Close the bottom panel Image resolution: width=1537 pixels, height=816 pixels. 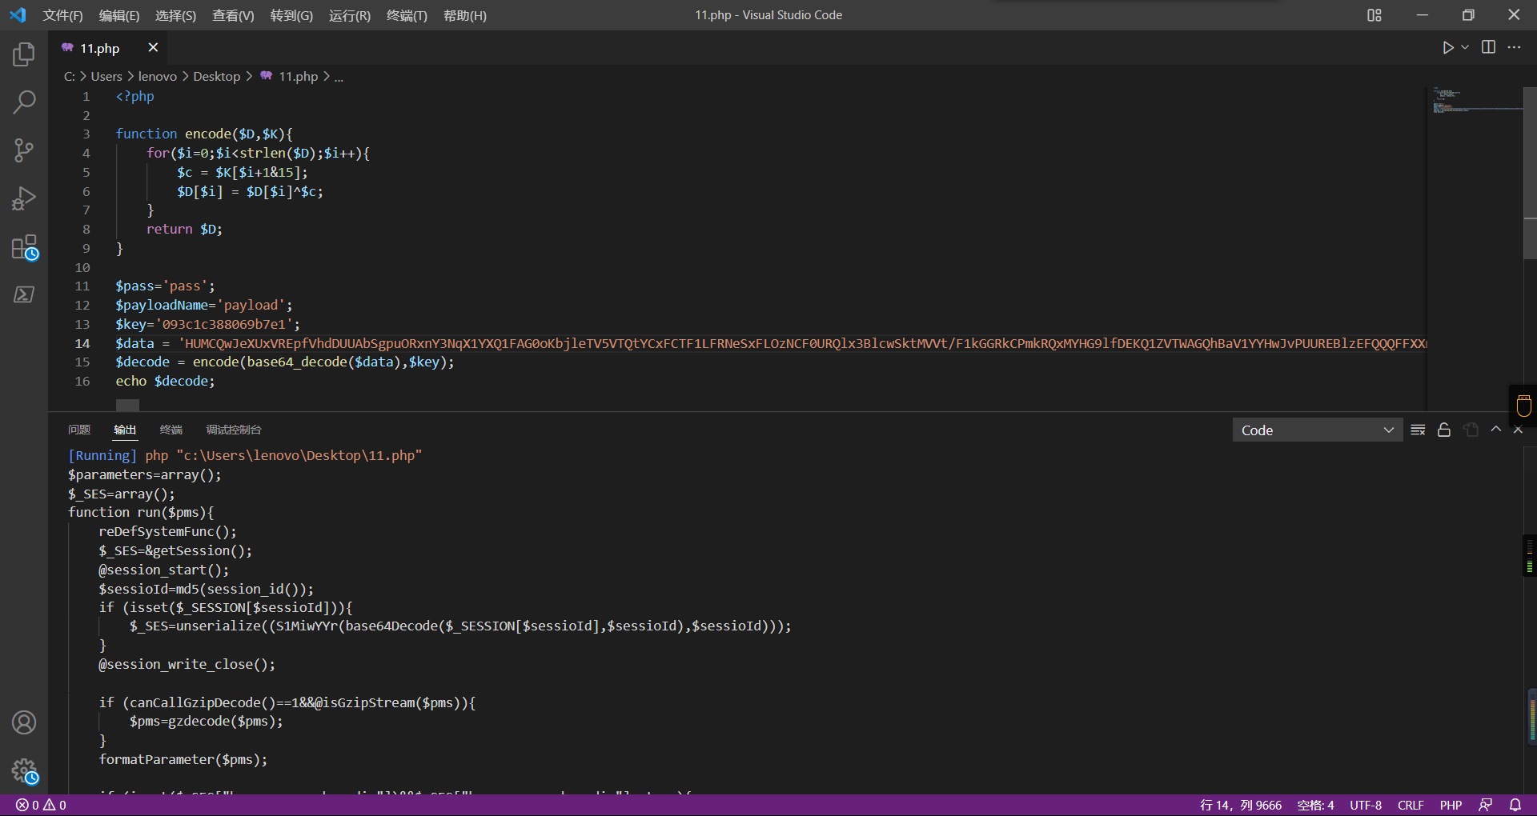tap(1518, 430)
